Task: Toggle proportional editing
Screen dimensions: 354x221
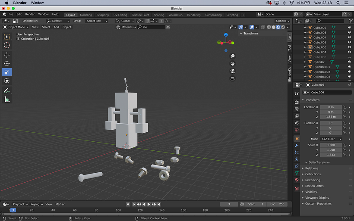Action: [161, 21]
